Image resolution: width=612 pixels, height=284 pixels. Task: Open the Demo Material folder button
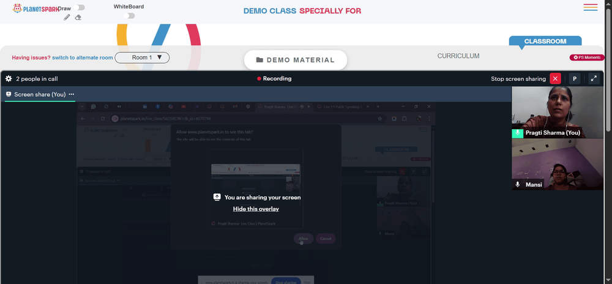[296, 60]
